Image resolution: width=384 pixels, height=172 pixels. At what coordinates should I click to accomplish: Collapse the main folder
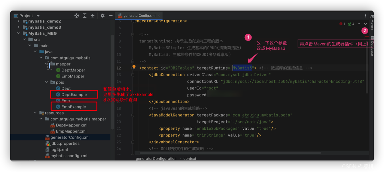pyautogui.click(x=30, y=45)
